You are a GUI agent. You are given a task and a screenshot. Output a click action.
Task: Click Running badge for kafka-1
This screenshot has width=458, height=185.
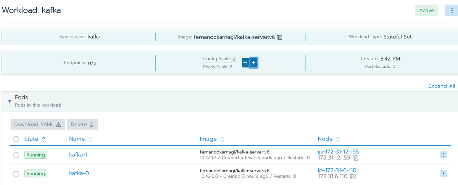(x=35, y=155)
